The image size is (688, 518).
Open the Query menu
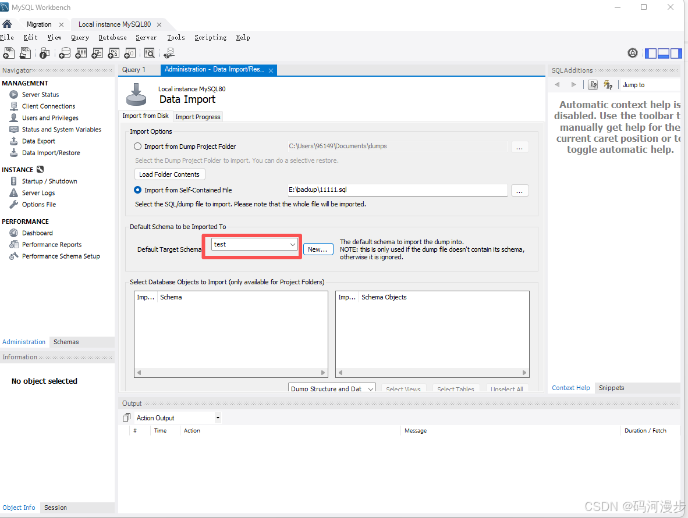pos(80,37)
